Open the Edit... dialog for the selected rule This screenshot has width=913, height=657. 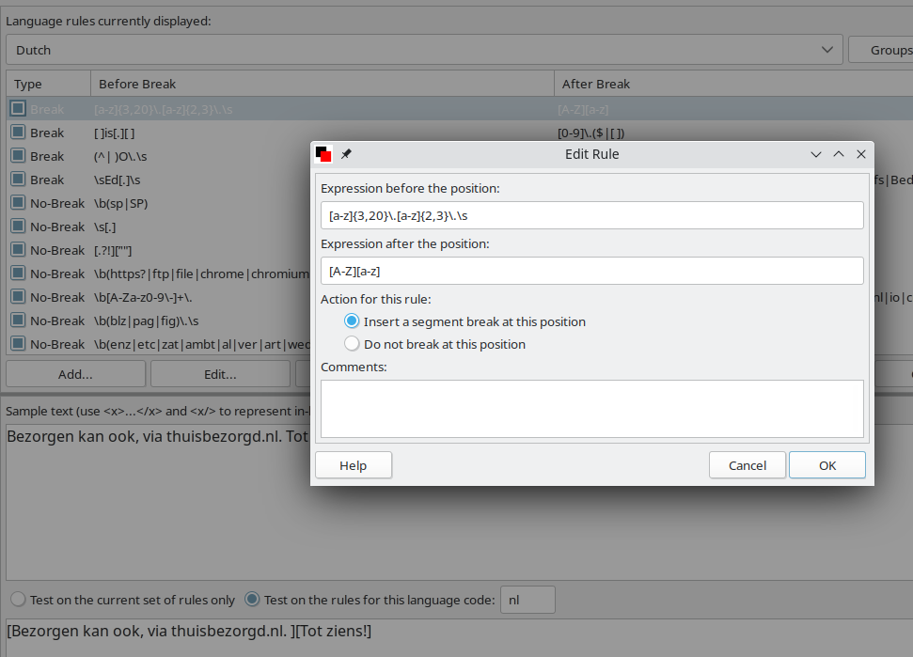[x=219, y=373]
